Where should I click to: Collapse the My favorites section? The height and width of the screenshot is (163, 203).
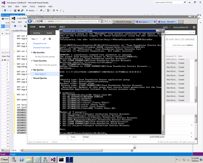[x=32, y=53]
